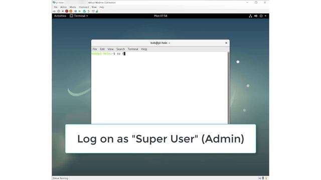The height and width of the screenshot is (180, 321).
Task: Minimize the Virtual Machine Connection window
Action: pyautogui.click(x=247, y=2)
